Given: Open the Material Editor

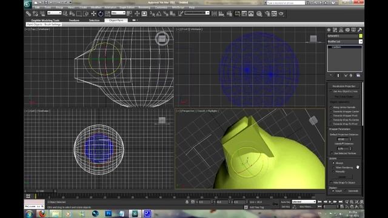Looking at the screenshot, I should point(259,13).
